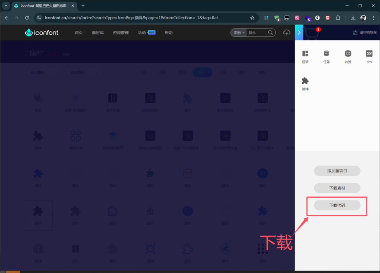Go to 资源管理 in the top navigation

(x=121, y=33)
